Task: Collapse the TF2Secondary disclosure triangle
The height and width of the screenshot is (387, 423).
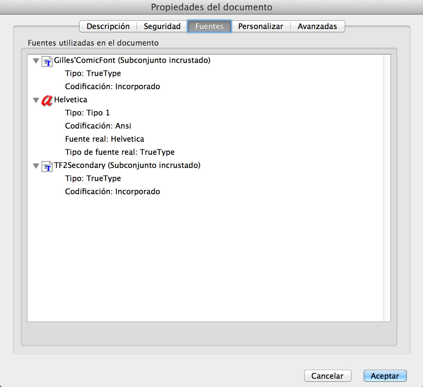Action: tap(36, 166)
